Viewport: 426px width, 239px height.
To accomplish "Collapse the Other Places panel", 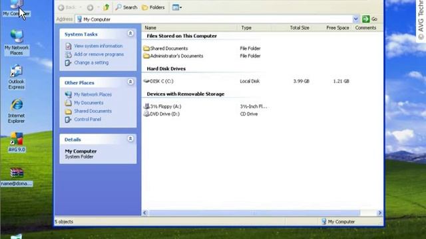I will (x=130, y=82).
